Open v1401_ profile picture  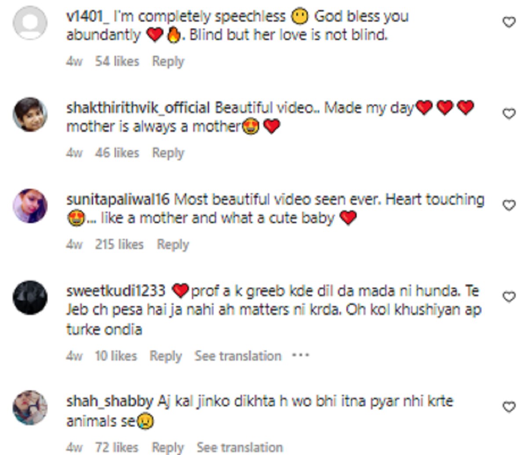coord(30,23)
